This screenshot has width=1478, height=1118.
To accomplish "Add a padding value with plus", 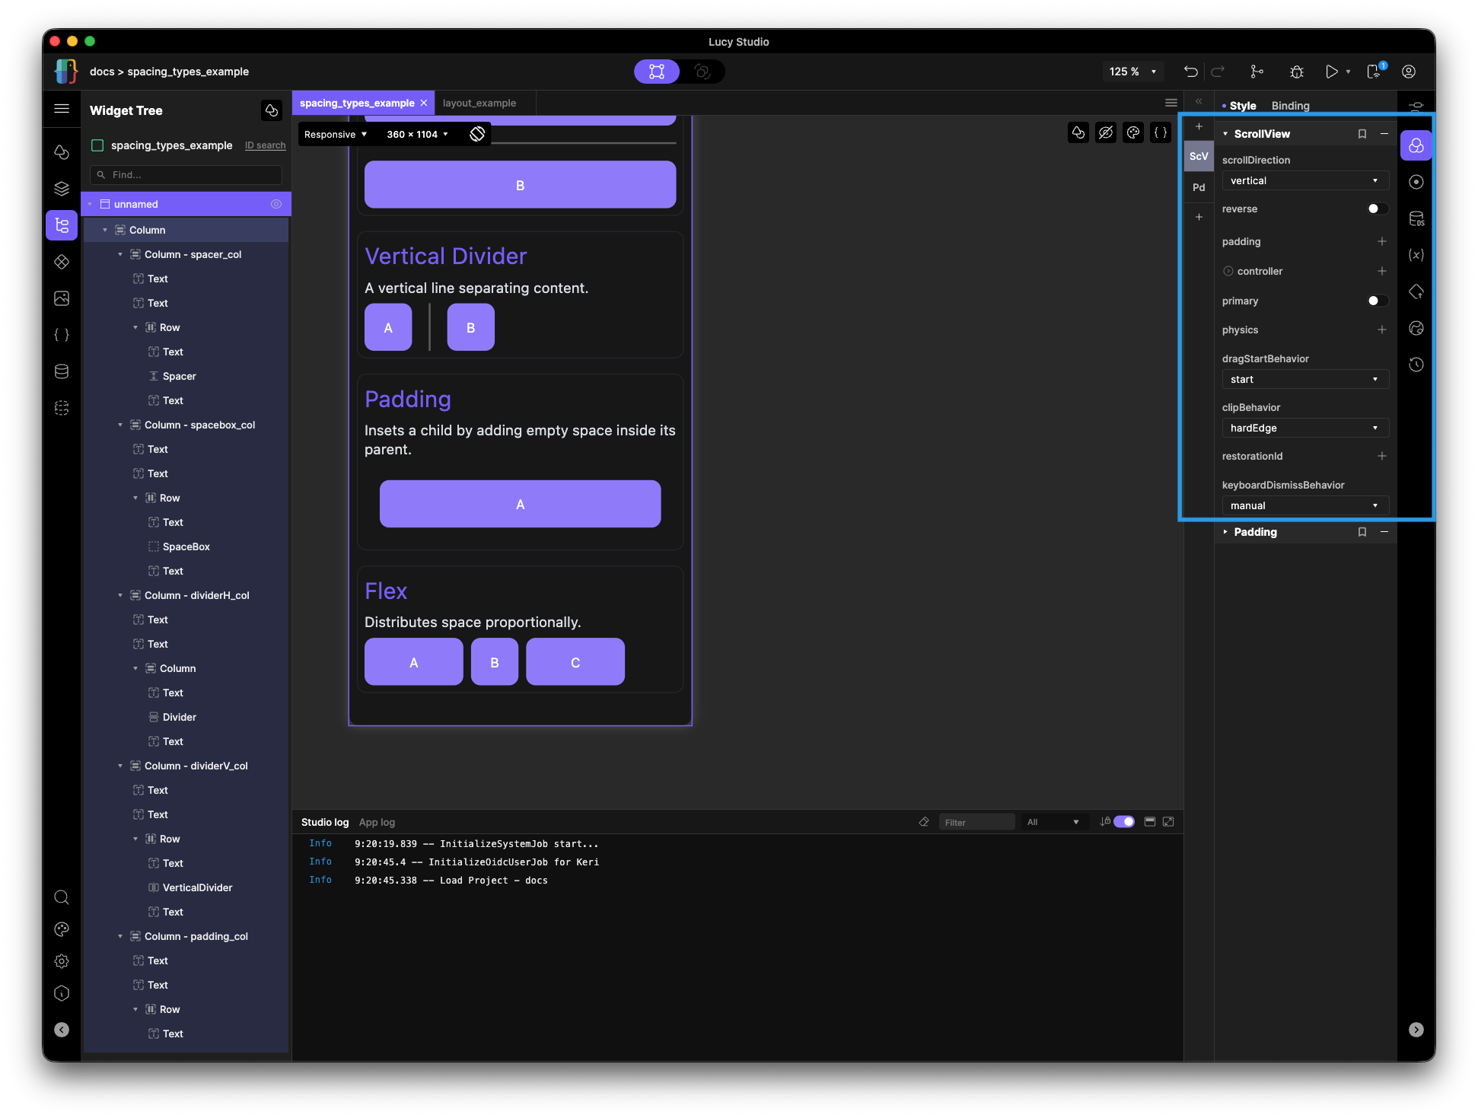I will 1382,241.
